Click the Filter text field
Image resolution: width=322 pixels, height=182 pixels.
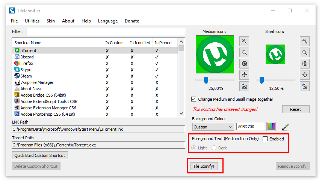106,31
